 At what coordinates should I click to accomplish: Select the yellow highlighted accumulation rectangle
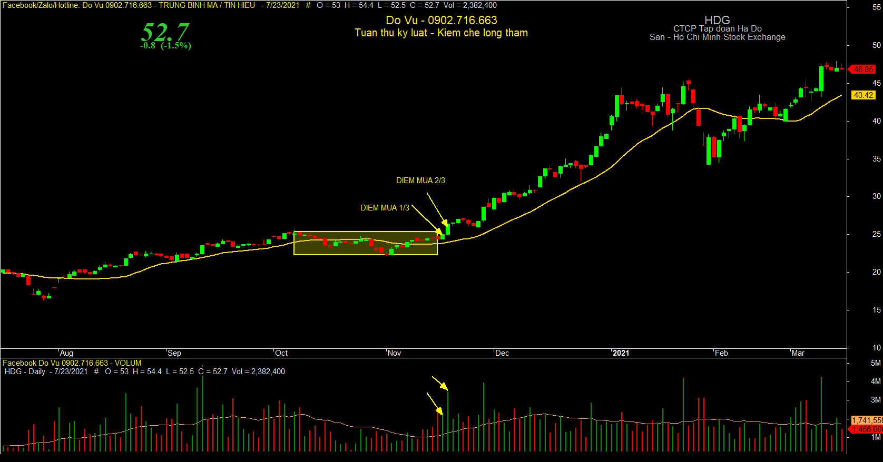click(x=366, y=243)
